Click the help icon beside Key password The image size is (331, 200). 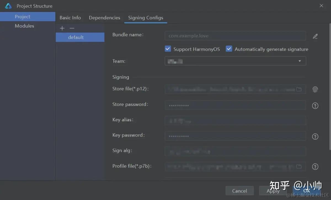[315, 137]
